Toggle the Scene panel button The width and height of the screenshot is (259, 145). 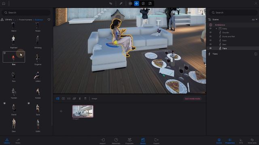(219, 141)
